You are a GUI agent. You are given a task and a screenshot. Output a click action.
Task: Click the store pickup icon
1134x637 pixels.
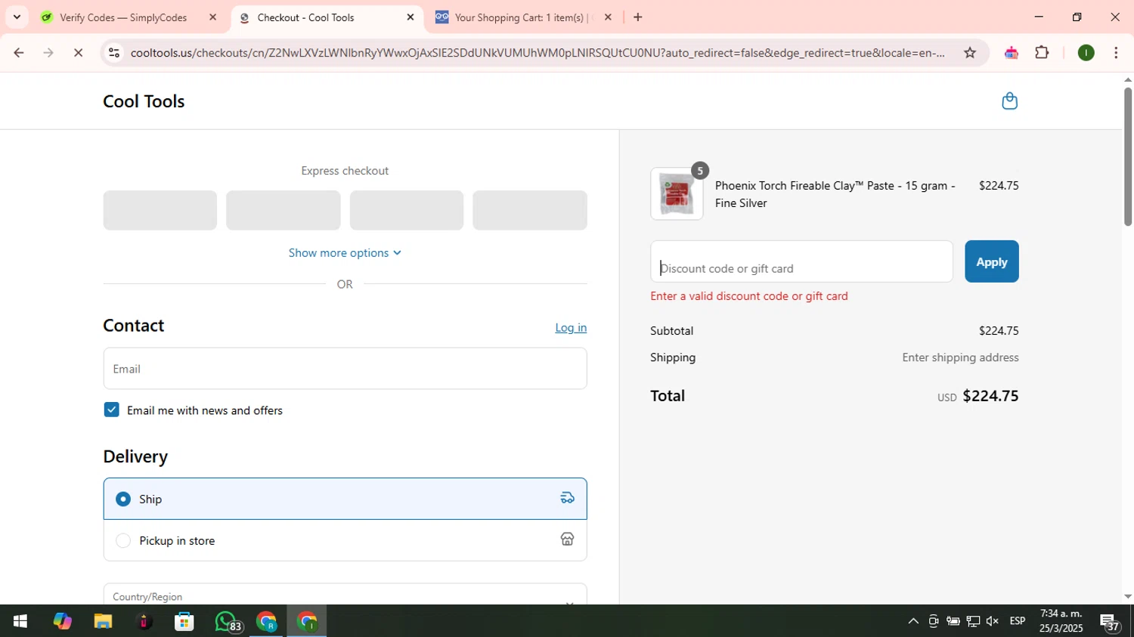[x=567, y=539]
